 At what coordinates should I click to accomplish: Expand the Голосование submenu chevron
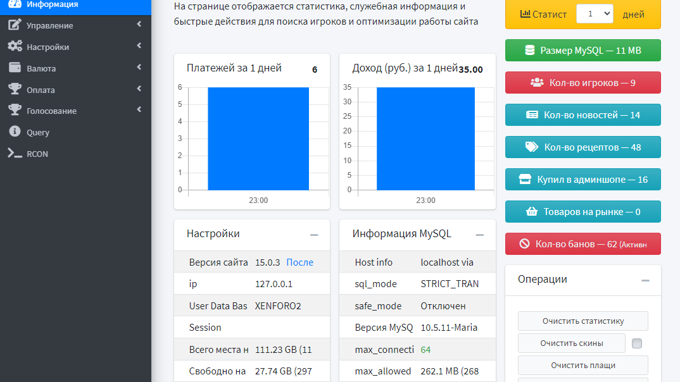pyautogui.click(x=139, y=111)
